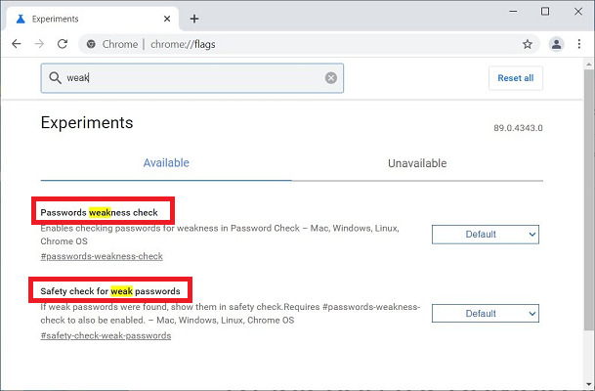
Task: Reload the chrome://flags page
Action: point(63,44)
